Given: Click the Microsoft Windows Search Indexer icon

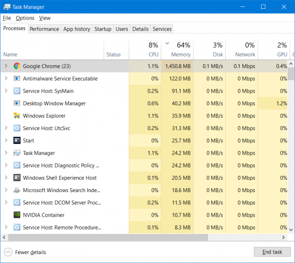Looking at the screenshot, I should [17, 190].
